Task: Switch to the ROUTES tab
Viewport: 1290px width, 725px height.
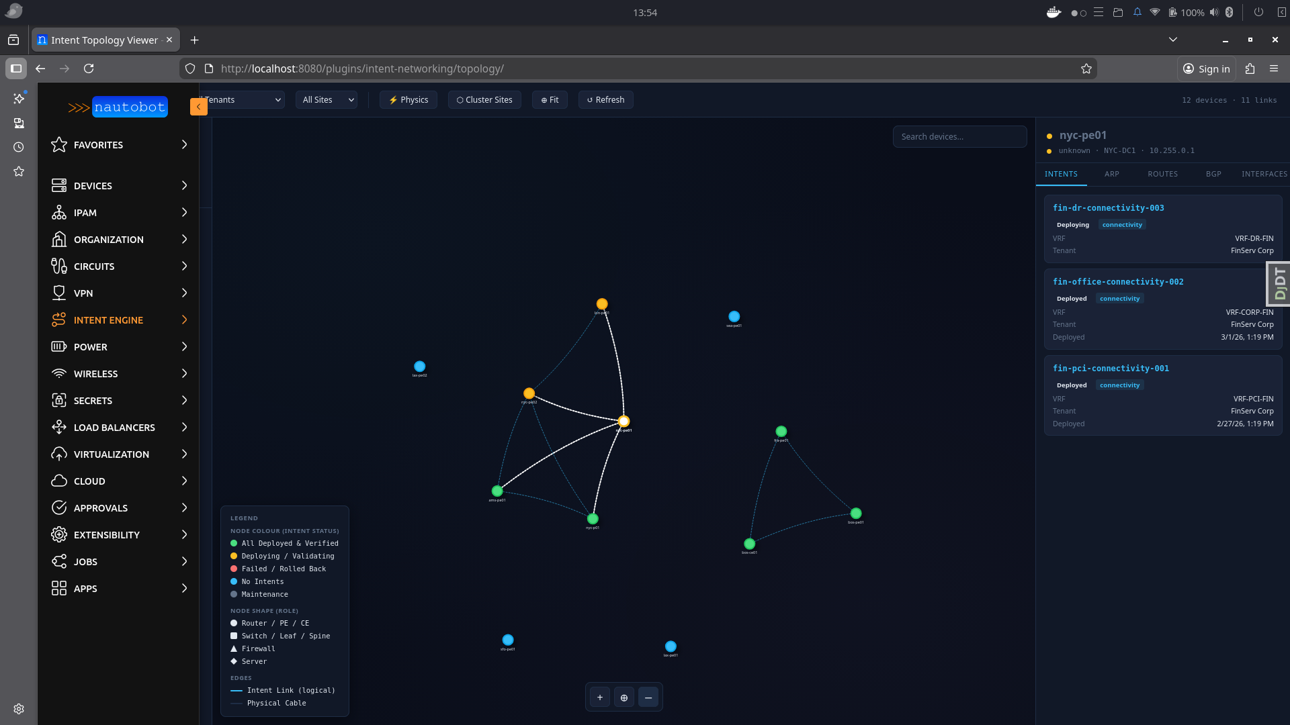Action: click(x=1162, y=174)
